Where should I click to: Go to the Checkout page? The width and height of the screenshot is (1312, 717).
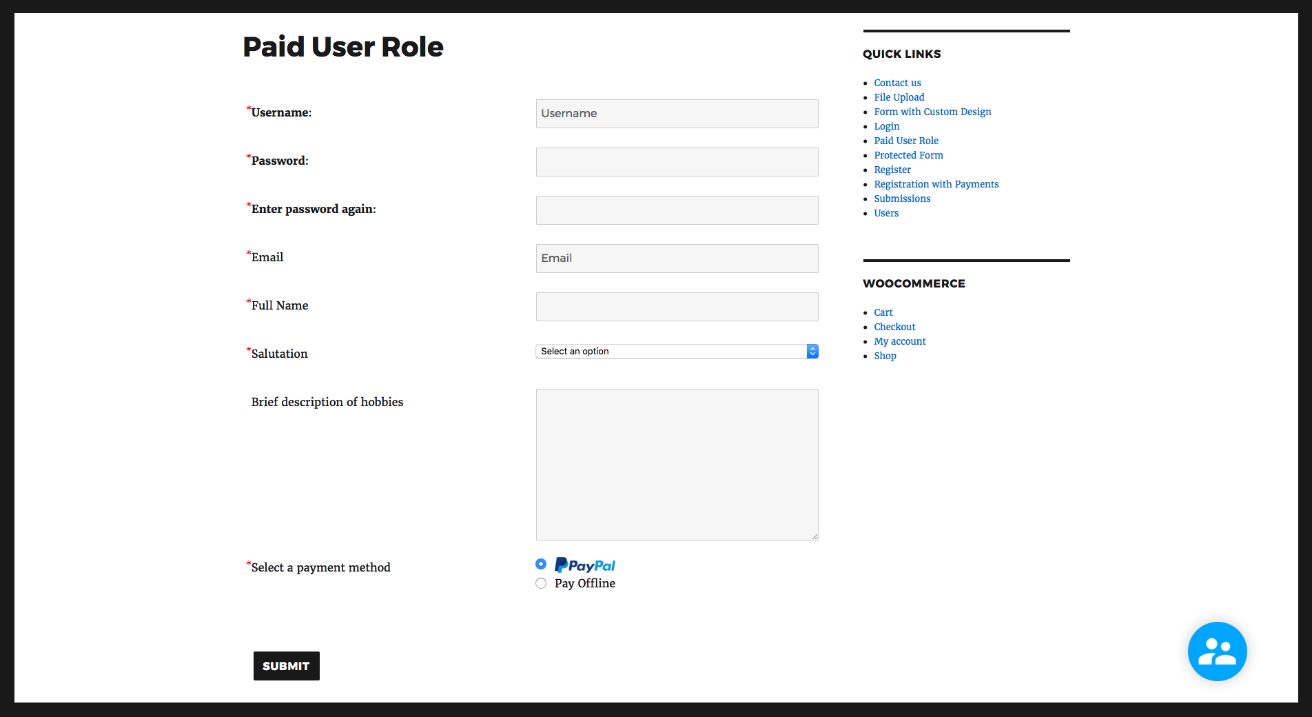coord(894,326)
